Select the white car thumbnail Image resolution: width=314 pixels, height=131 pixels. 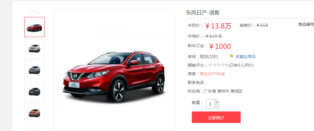[34, 49]
